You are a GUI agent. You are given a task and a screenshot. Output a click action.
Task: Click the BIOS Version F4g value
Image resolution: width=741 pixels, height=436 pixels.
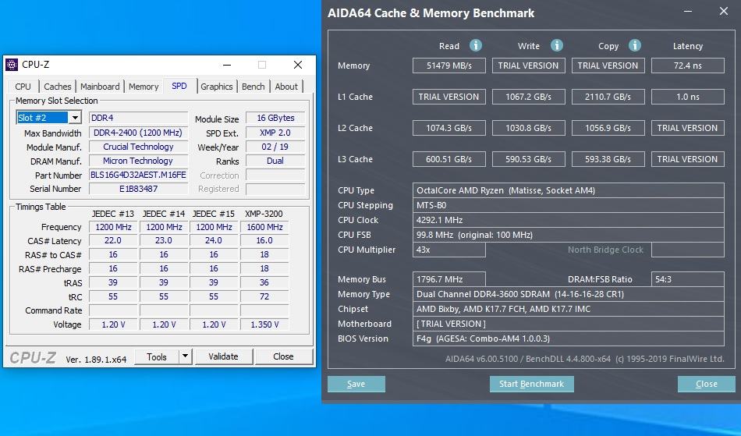coord(568,339)
